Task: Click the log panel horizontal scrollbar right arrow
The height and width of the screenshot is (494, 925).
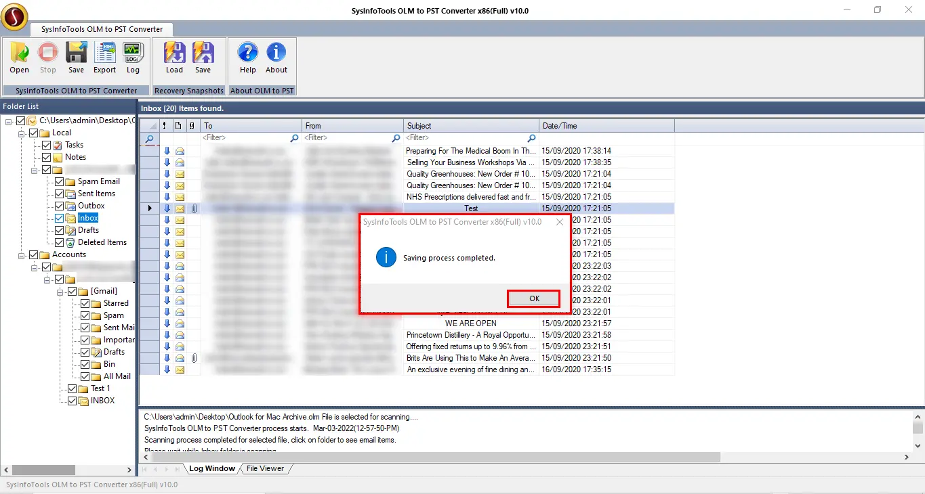Action: [x=907, y=457]
